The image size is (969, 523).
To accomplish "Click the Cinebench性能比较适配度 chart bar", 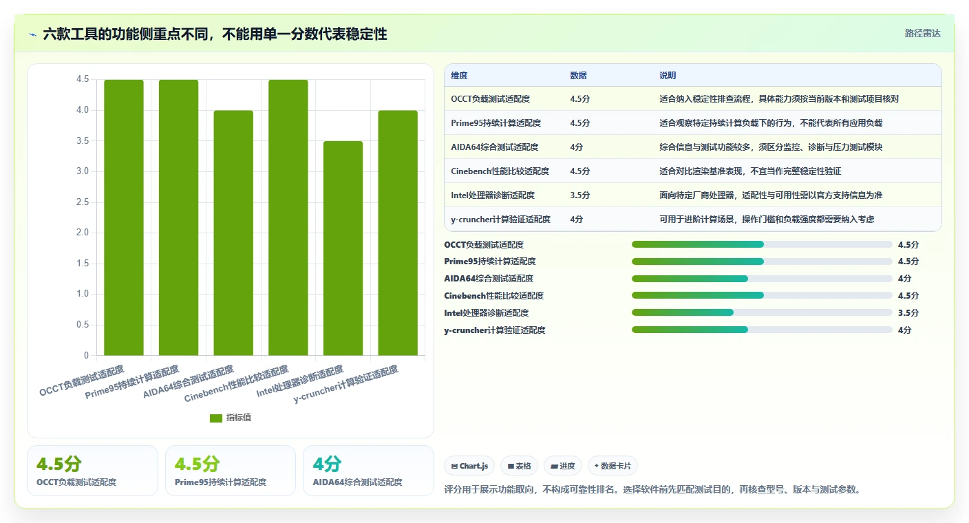I will click(288, 217).
